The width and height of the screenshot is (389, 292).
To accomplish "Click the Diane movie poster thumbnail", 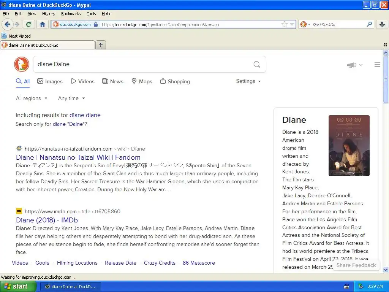I will click(349, 146).
